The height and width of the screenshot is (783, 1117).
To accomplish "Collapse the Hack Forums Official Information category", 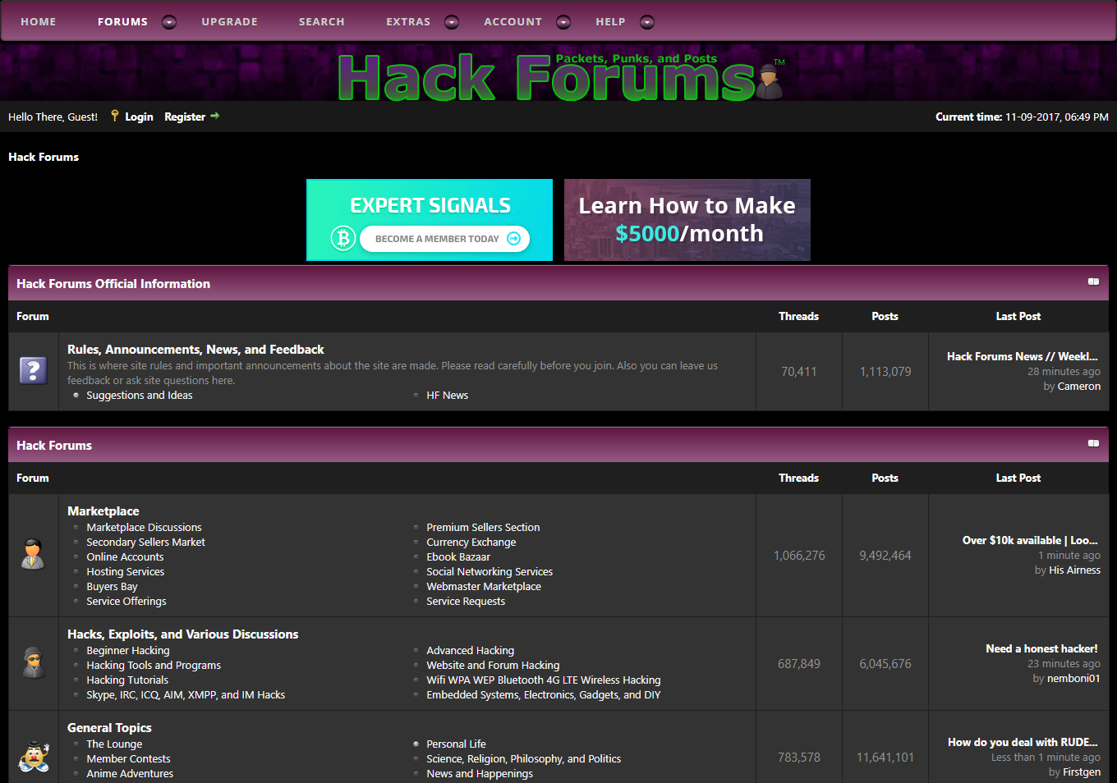I will click(1093, 282).
